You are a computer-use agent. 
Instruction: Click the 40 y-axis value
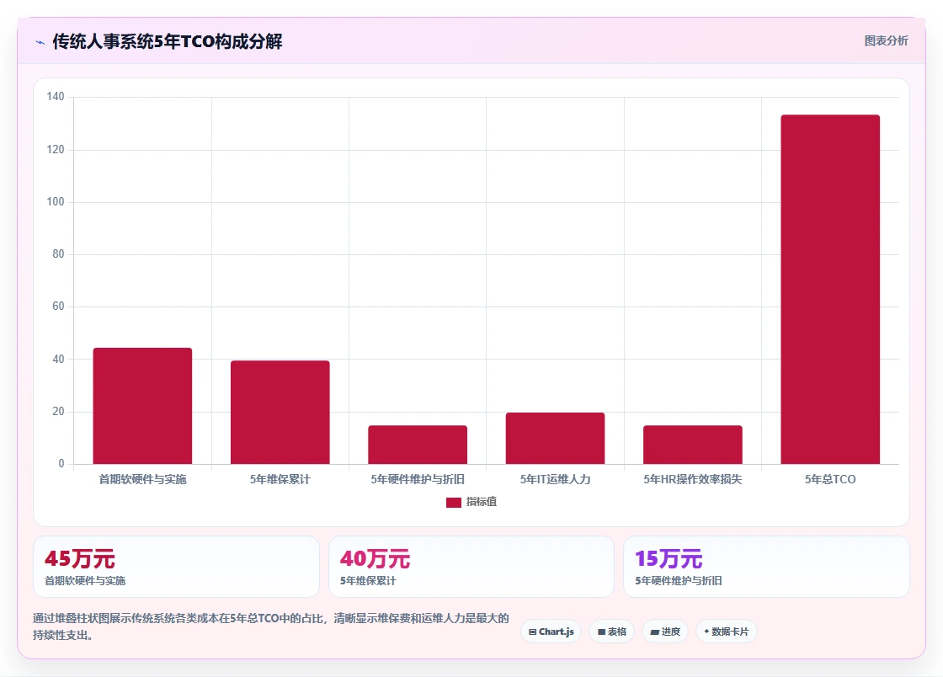coord(58,359)
